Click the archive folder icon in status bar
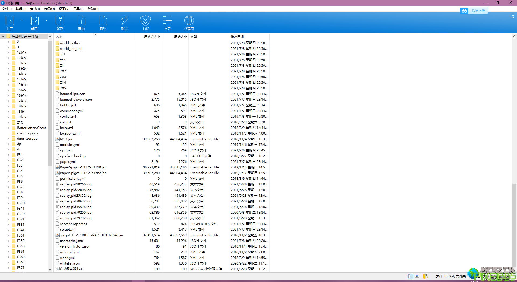The image size is (517, 282). click(x=425, y=276)
